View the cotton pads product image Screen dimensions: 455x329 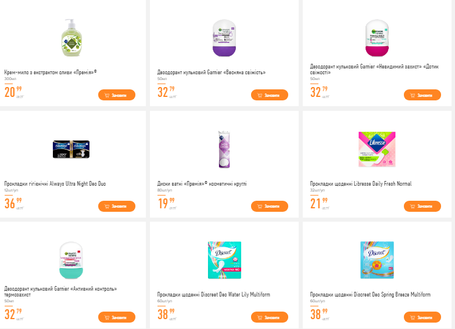click(x=224, y=149)
